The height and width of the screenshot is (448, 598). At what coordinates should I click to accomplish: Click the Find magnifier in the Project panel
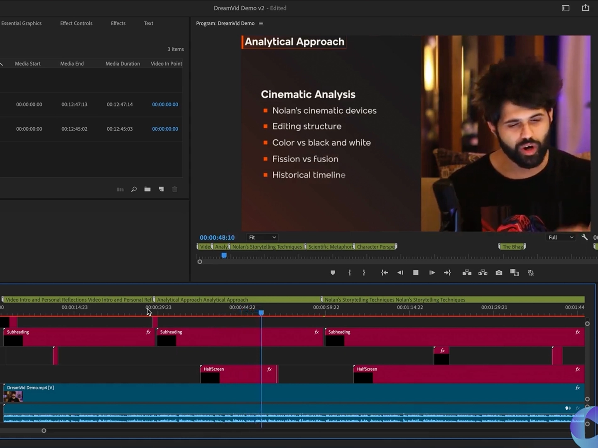click(x=134, y=189)
